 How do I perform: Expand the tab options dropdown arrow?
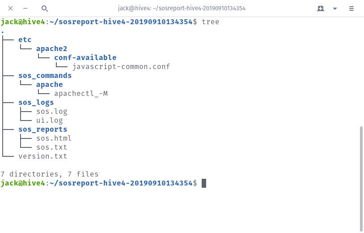pyautogui.click(x=335, y=9)
